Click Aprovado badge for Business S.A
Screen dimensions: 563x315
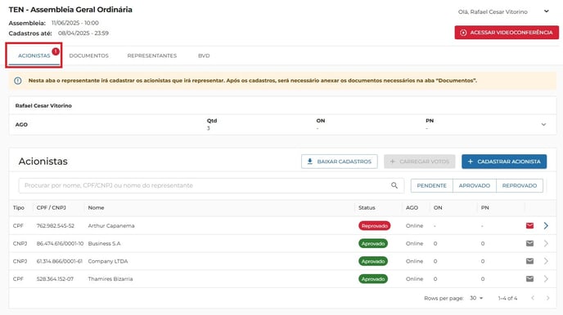pos(373,243)
